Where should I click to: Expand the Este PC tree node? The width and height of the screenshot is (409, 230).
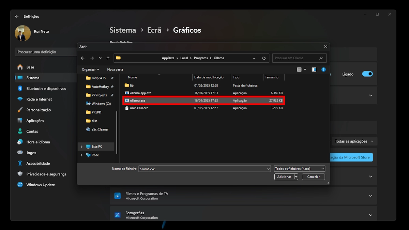(81, 147)
